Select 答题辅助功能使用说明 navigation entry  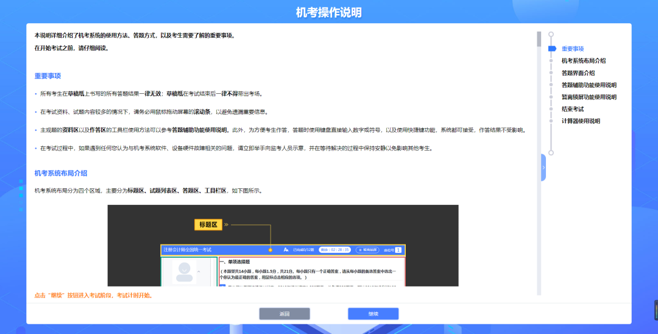pyautogui.click(x=589, y=85)
